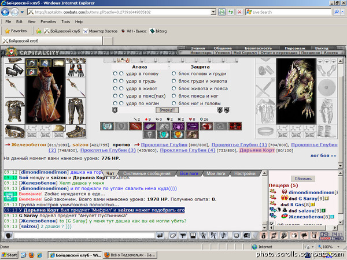
Task: Open the bitorg favorites bar link
Action: pyautogui.click(x=158, y=31)
